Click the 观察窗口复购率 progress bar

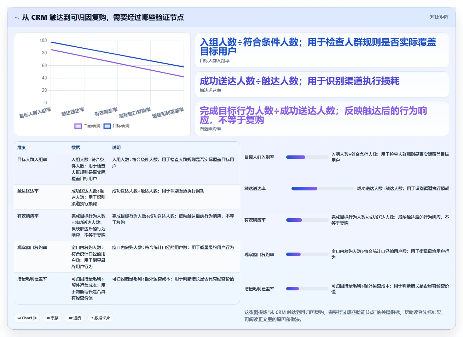307,254
